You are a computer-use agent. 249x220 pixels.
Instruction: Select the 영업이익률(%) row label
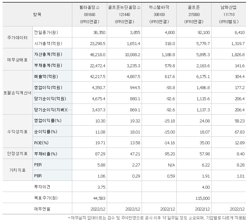click(x=48, y=120)
